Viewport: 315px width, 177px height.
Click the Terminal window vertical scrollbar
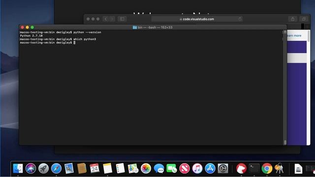pyautogui.click(x=285, y=88)
